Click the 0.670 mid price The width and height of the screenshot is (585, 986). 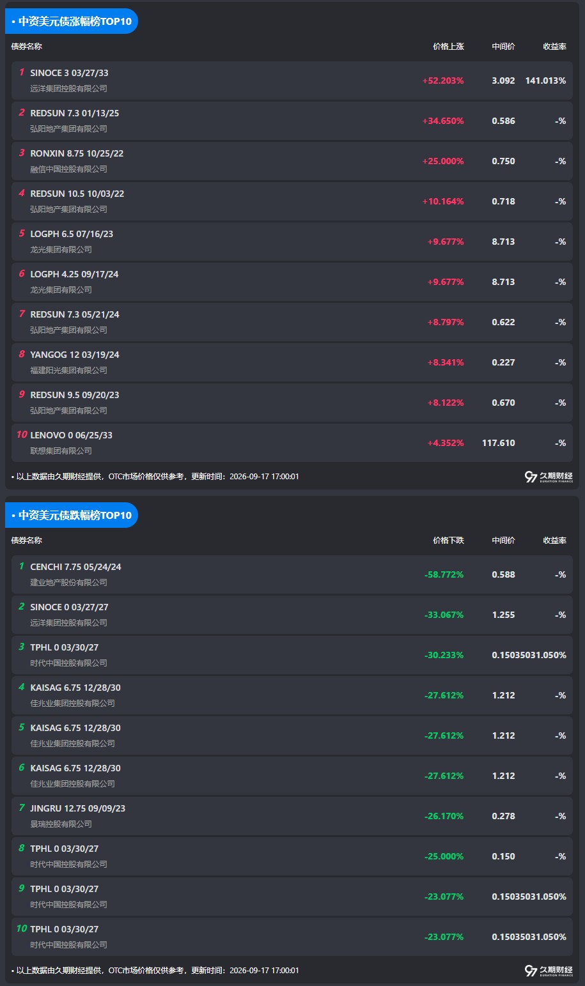point(503,403)
